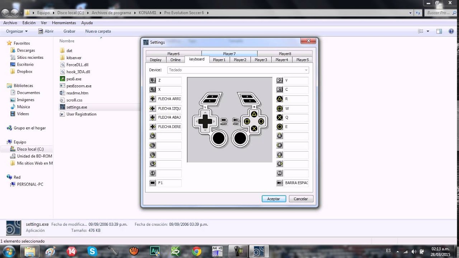Select Disco local (C:) in the sidebar
This screenshot has height=258, width=459.
tap(30, 149)
